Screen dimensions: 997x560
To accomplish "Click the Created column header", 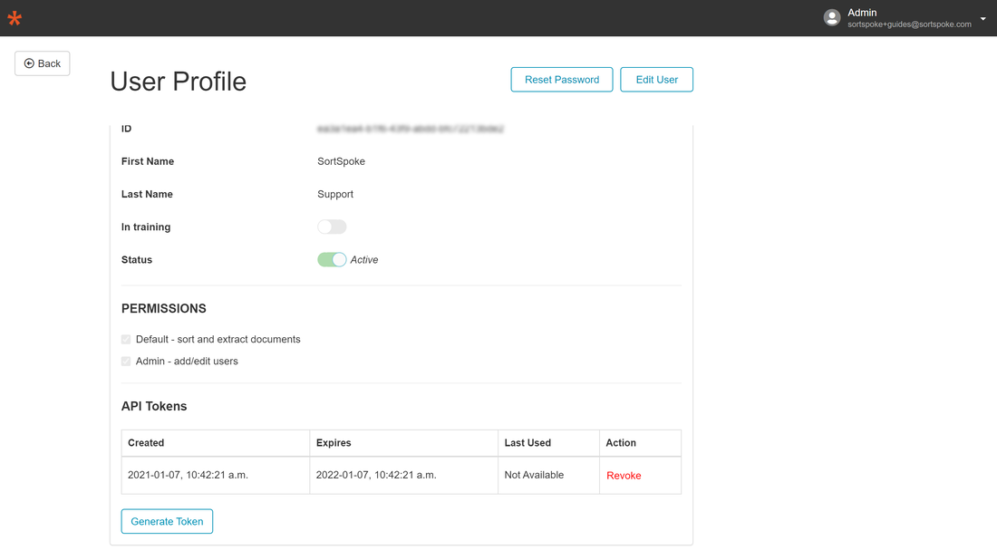I will click(216, 443).
